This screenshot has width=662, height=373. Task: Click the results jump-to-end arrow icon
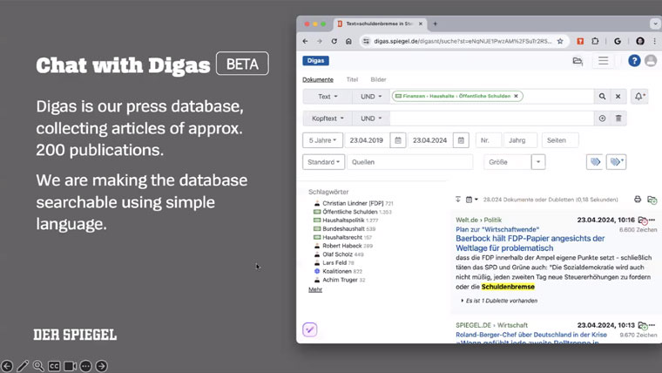(458, 200)
